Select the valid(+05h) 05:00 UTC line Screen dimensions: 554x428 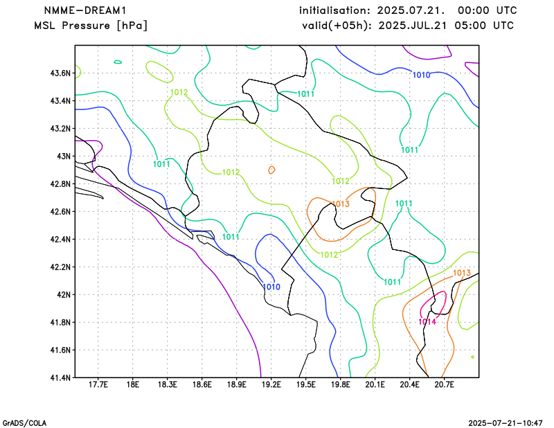pos(408,26)
